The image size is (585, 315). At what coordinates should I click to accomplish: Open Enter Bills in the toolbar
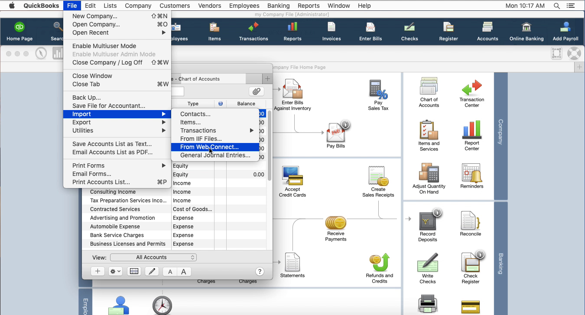click(x=370, y=32)
